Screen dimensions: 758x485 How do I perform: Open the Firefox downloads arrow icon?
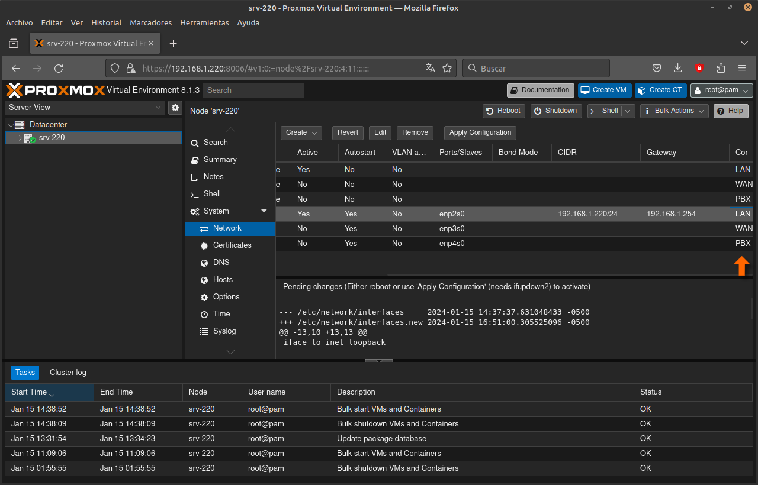point(678,68)
